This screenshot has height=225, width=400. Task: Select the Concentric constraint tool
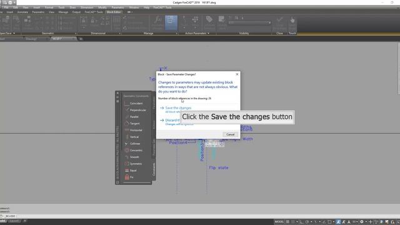[134, 150]
